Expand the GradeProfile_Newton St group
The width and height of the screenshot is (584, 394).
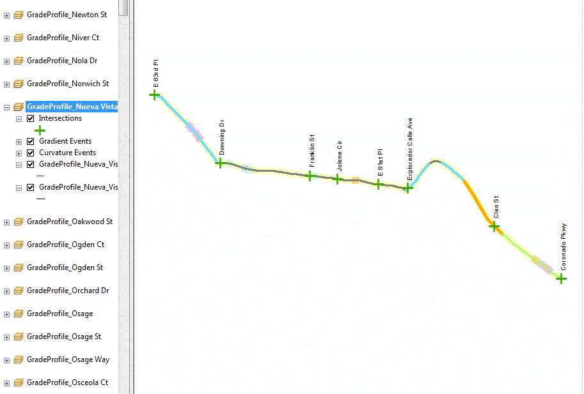[6, 15]
